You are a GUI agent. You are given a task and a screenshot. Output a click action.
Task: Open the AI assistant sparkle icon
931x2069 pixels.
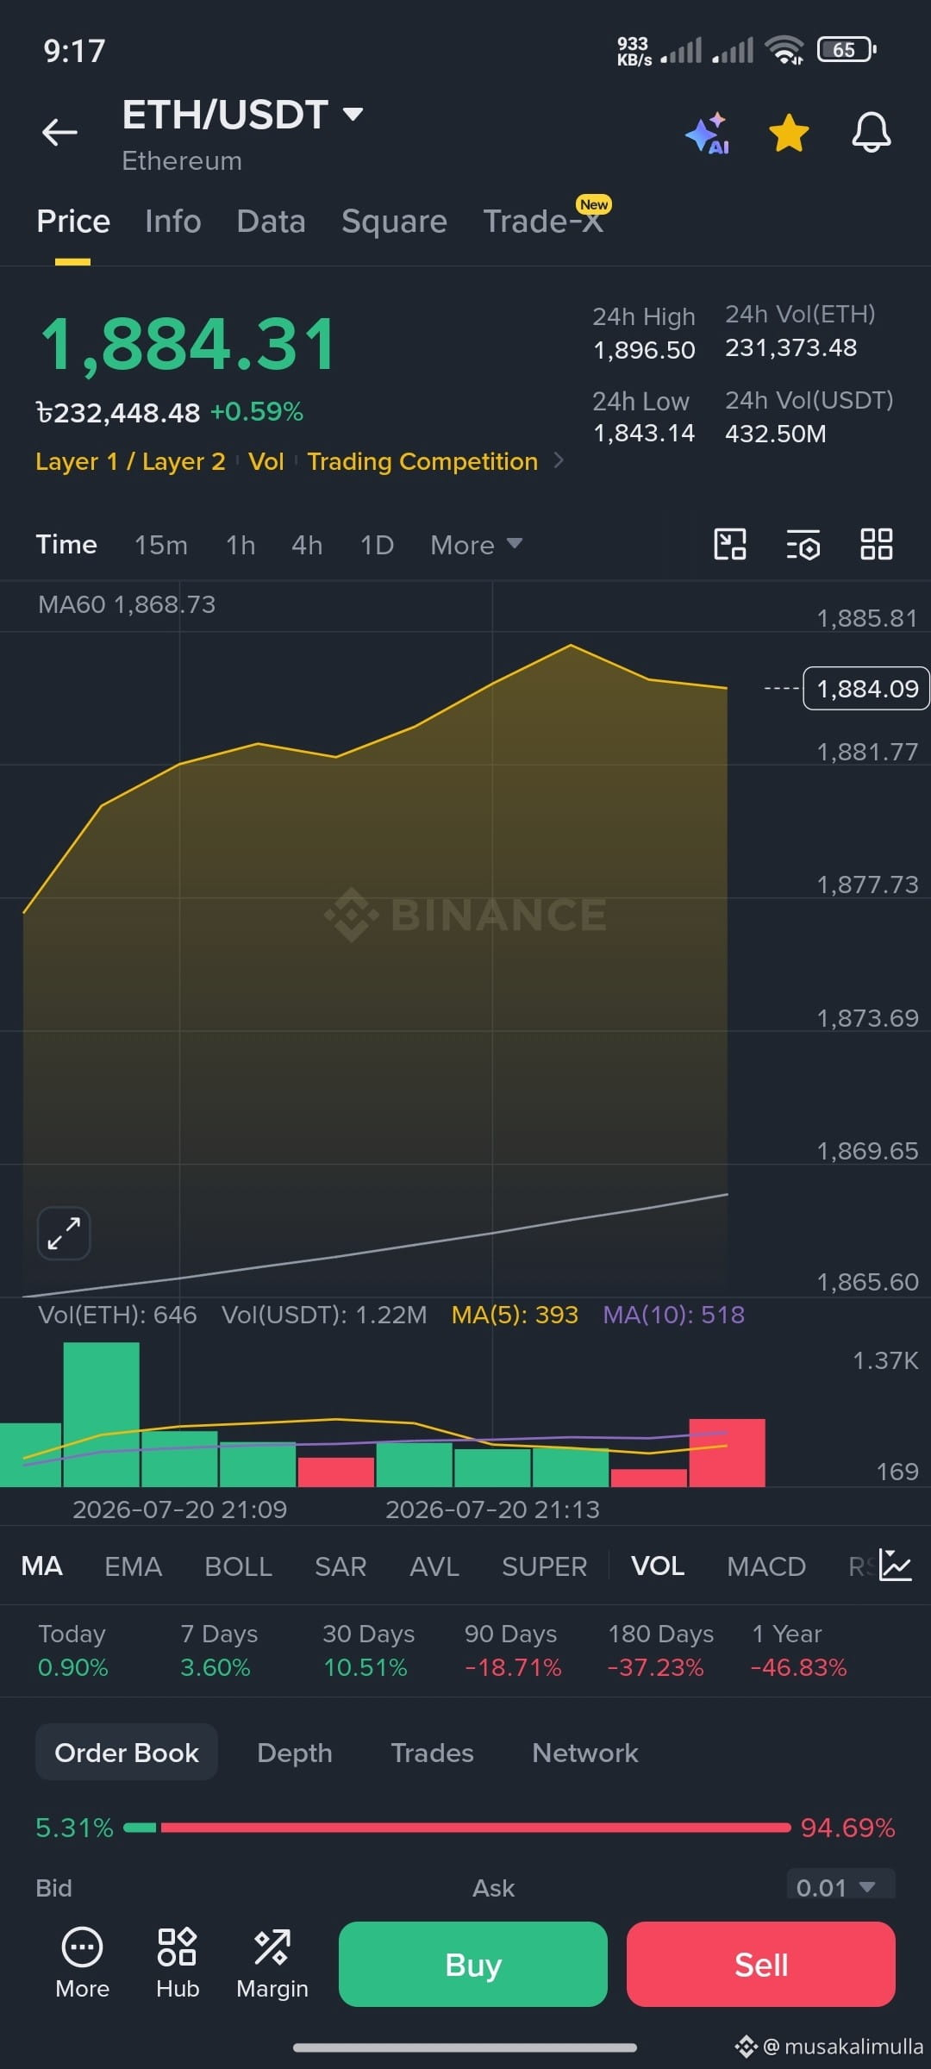[x=708, y=134]
